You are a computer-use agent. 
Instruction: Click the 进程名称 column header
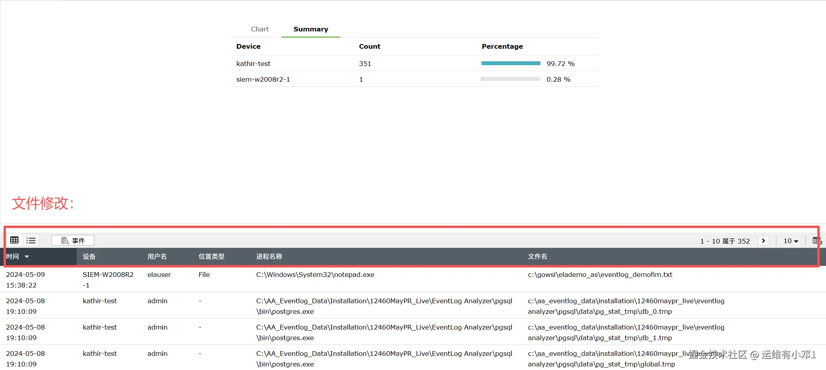(269, 256)
